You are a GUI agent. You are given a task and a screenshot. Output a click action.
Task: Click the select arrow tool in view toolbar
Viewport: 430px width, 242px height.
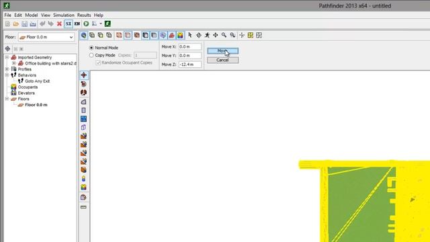pos(189,35)
